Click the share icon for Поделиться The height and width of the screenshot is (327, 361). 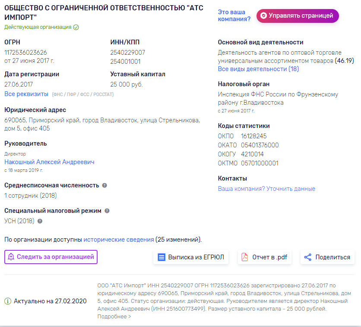point(308,257)
